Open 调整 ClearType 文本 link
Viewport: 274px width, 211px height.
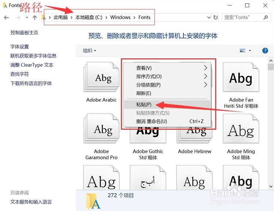32,65
